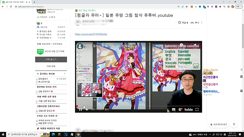
Task: Click 카페관리 cafe management link
Action: point(42,17)
